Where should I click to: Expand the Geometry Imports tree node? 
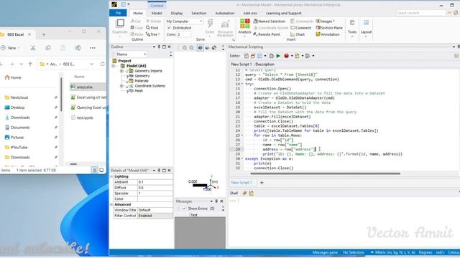tap(121, 71)
